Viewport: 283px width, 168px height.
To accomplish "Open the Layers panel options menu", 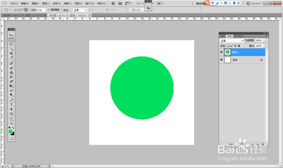I will (x=266, y=36).
